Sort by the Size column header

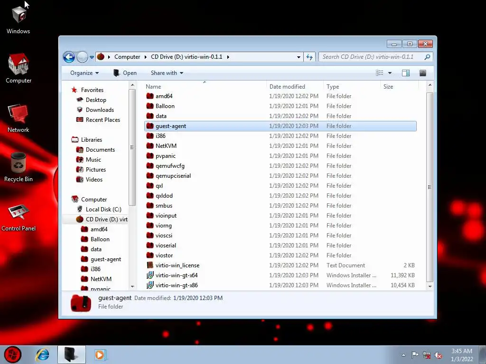(399, 87)
